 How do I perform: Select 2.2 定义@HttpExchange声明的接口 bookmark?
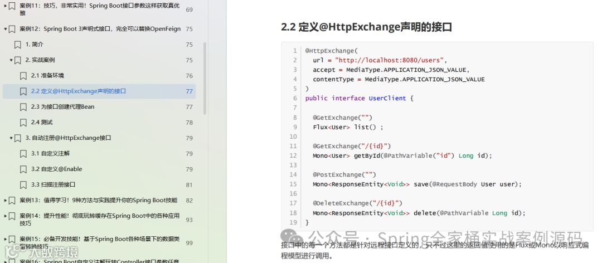[79, 91]
